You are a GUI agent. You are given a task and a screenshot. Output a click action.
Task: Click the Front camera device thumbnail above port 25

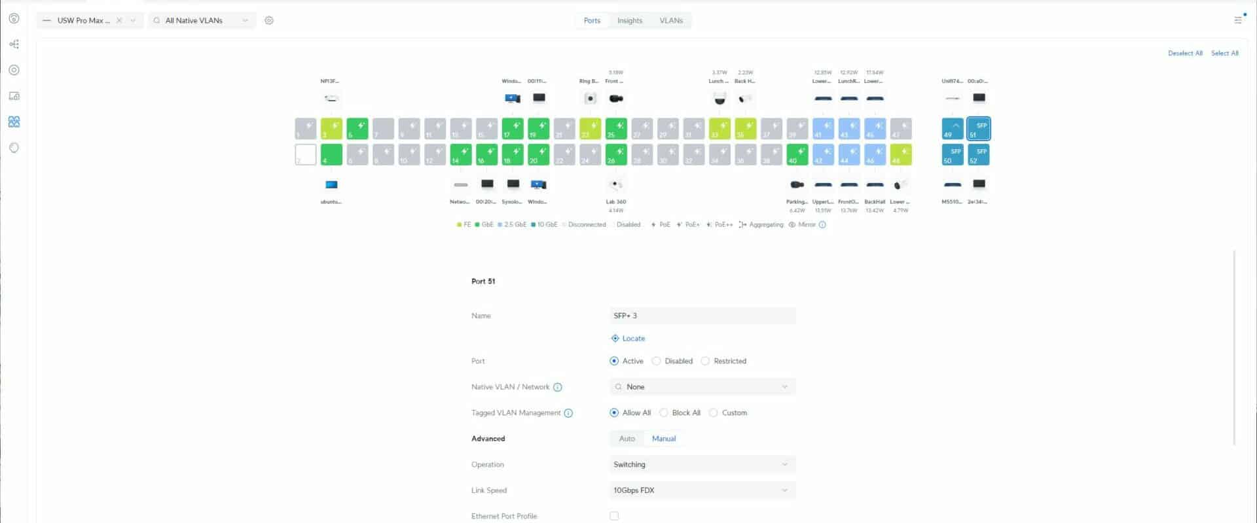coord(616,99)
